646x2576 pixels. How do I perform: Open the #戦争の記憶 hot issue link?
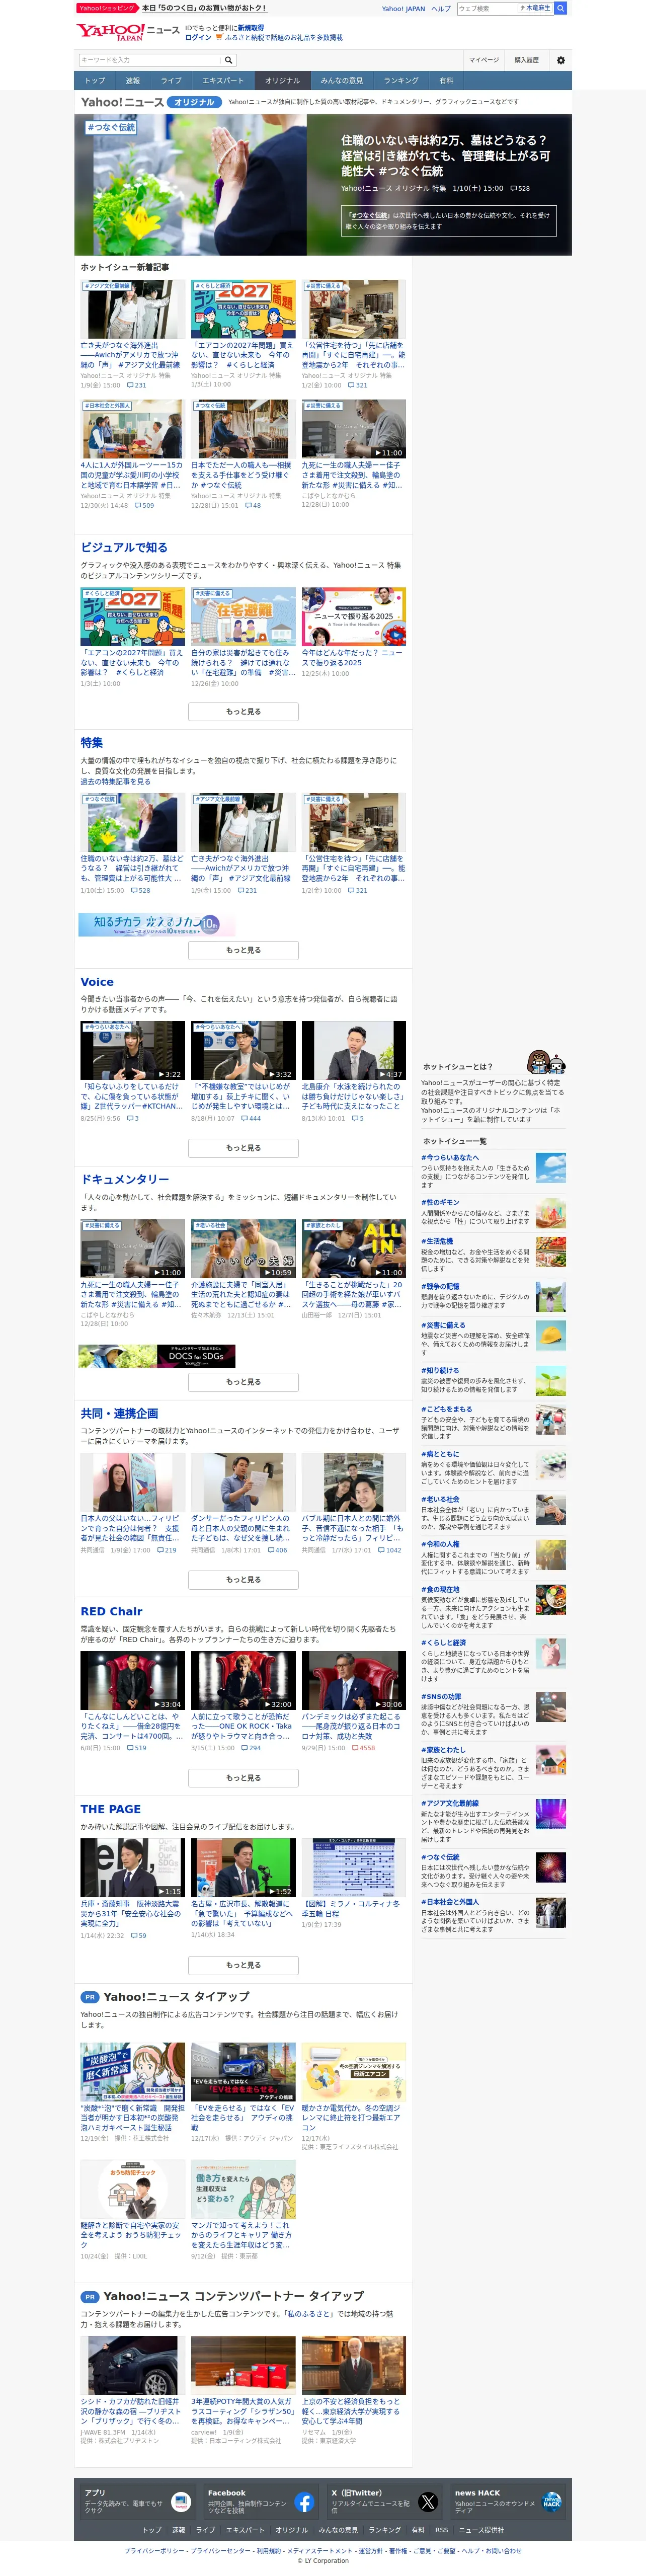pos(440,1286)
